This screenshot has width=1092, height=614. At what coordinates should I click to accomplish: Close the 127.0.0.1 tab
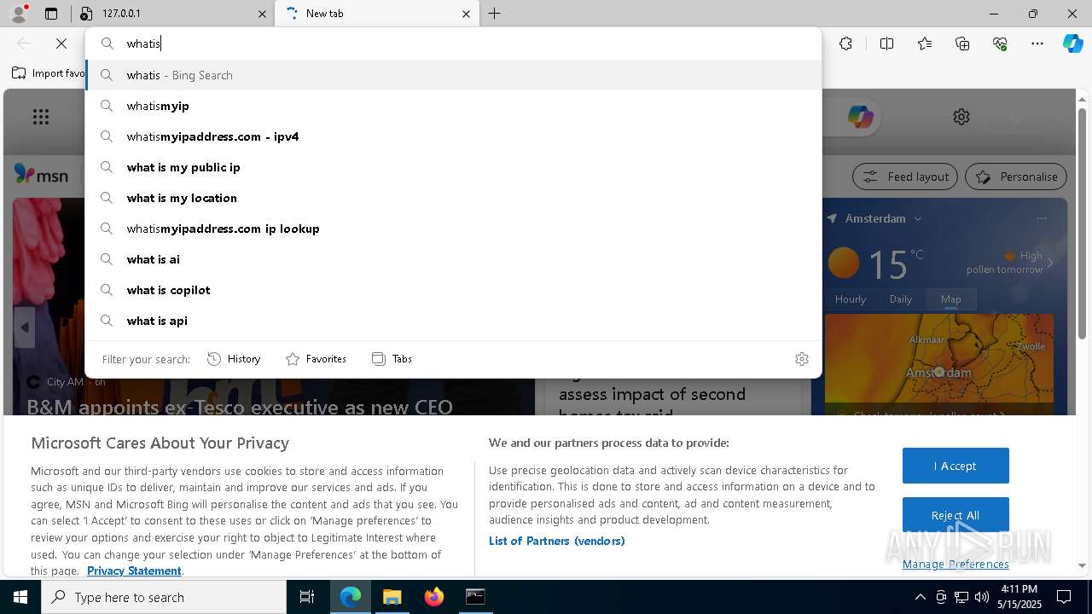[x=262, y=14]
